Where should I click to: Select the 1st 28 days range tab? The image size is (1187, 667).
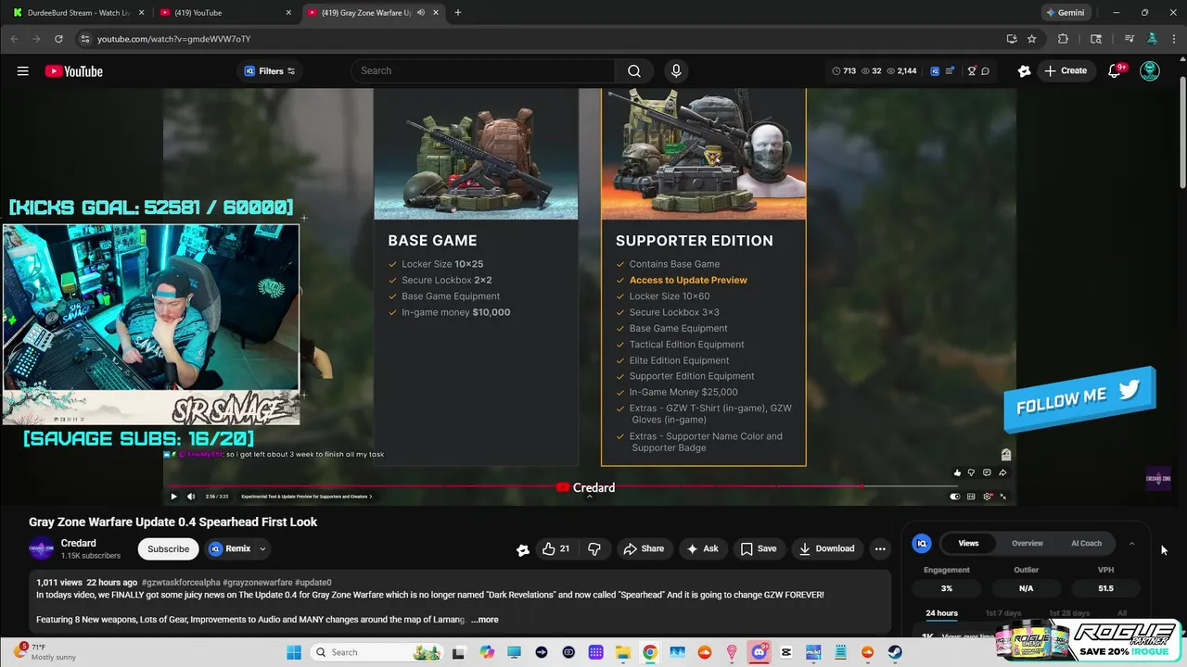(1069, 613)
